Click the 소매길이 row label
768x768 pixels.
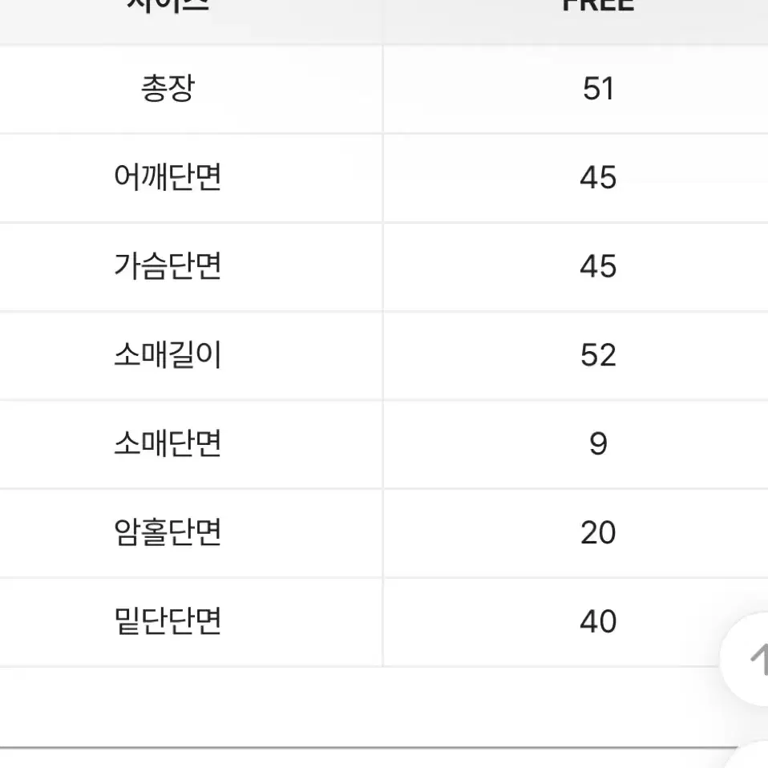tap(168, 354)
